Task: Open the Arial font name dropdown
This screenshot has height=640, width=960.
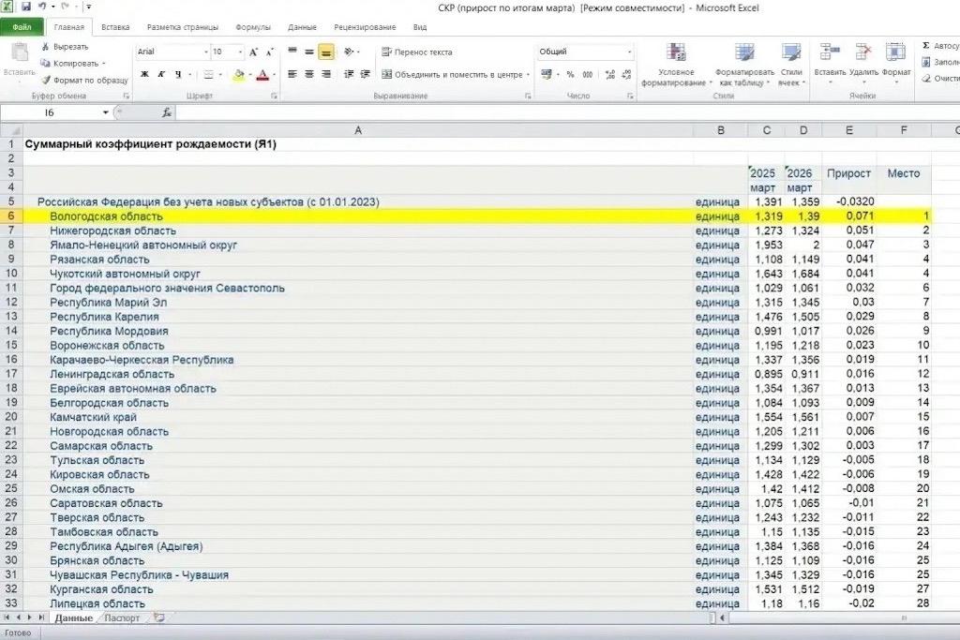Action: [x=205, y=52]
